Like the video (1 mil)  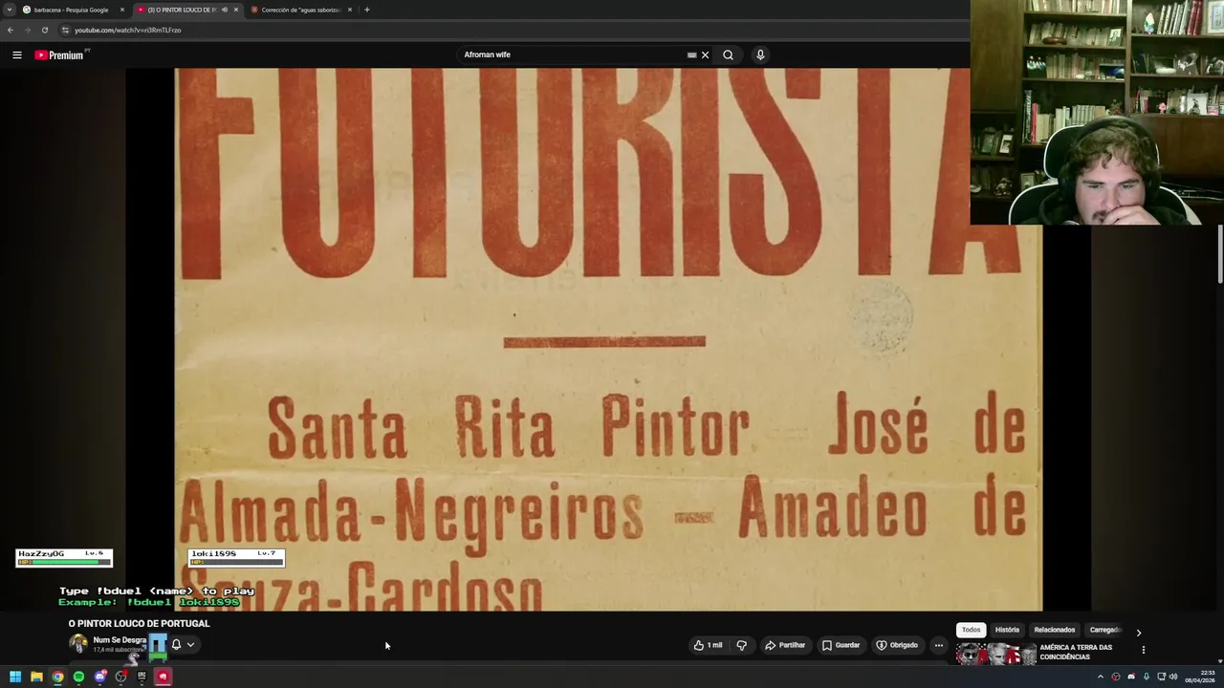click(x=708, y=645)
